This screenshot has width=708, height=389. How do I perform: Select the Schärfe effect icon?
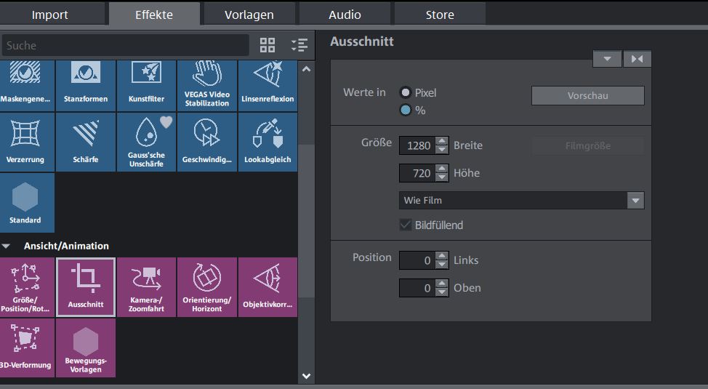[x=86, y=142]
